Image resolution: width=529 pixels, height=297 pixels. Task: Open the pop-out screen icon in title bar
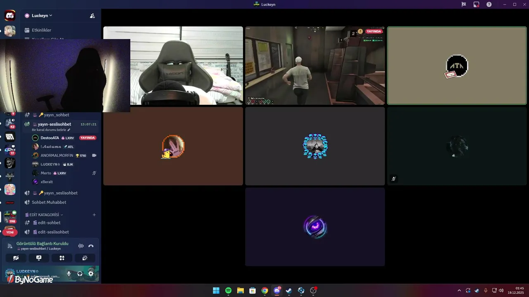tap(477, 5)
